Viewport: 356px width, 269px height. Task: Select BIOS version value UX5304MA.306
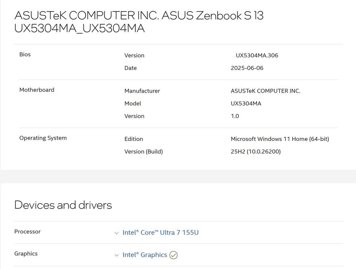(x=257, y=55)
